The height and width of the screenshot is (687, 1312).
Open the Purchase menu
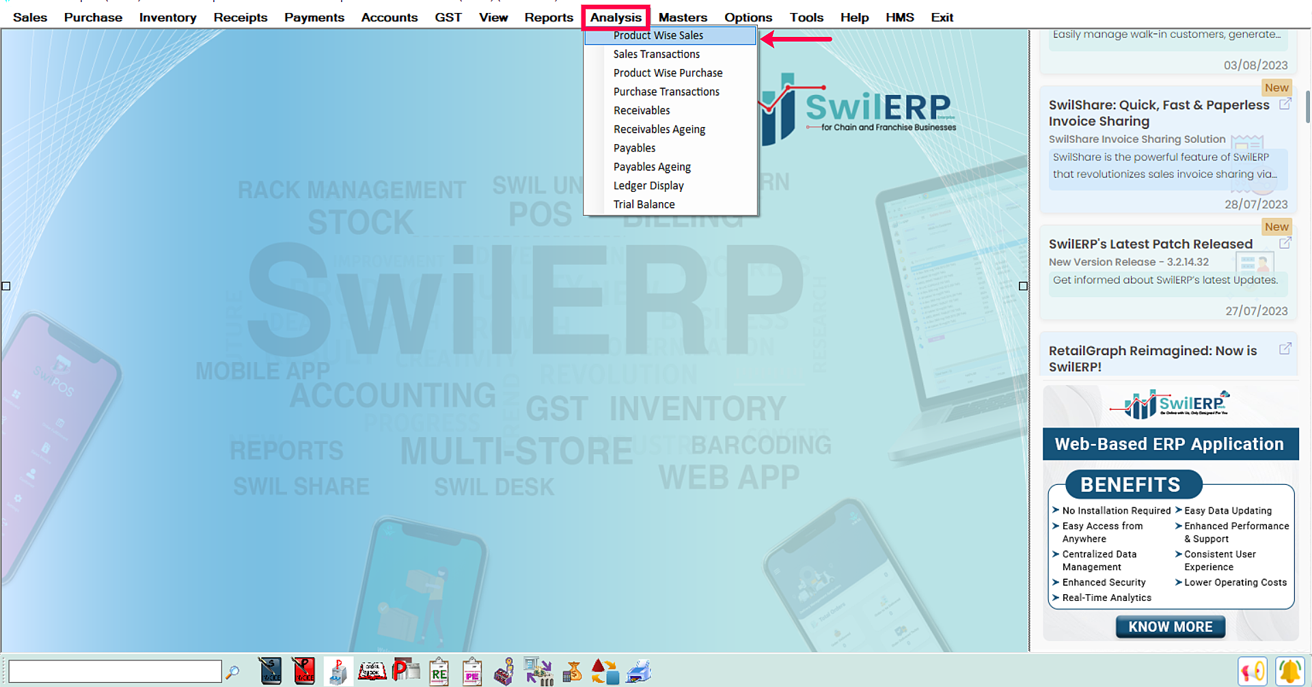pos(94,17)
